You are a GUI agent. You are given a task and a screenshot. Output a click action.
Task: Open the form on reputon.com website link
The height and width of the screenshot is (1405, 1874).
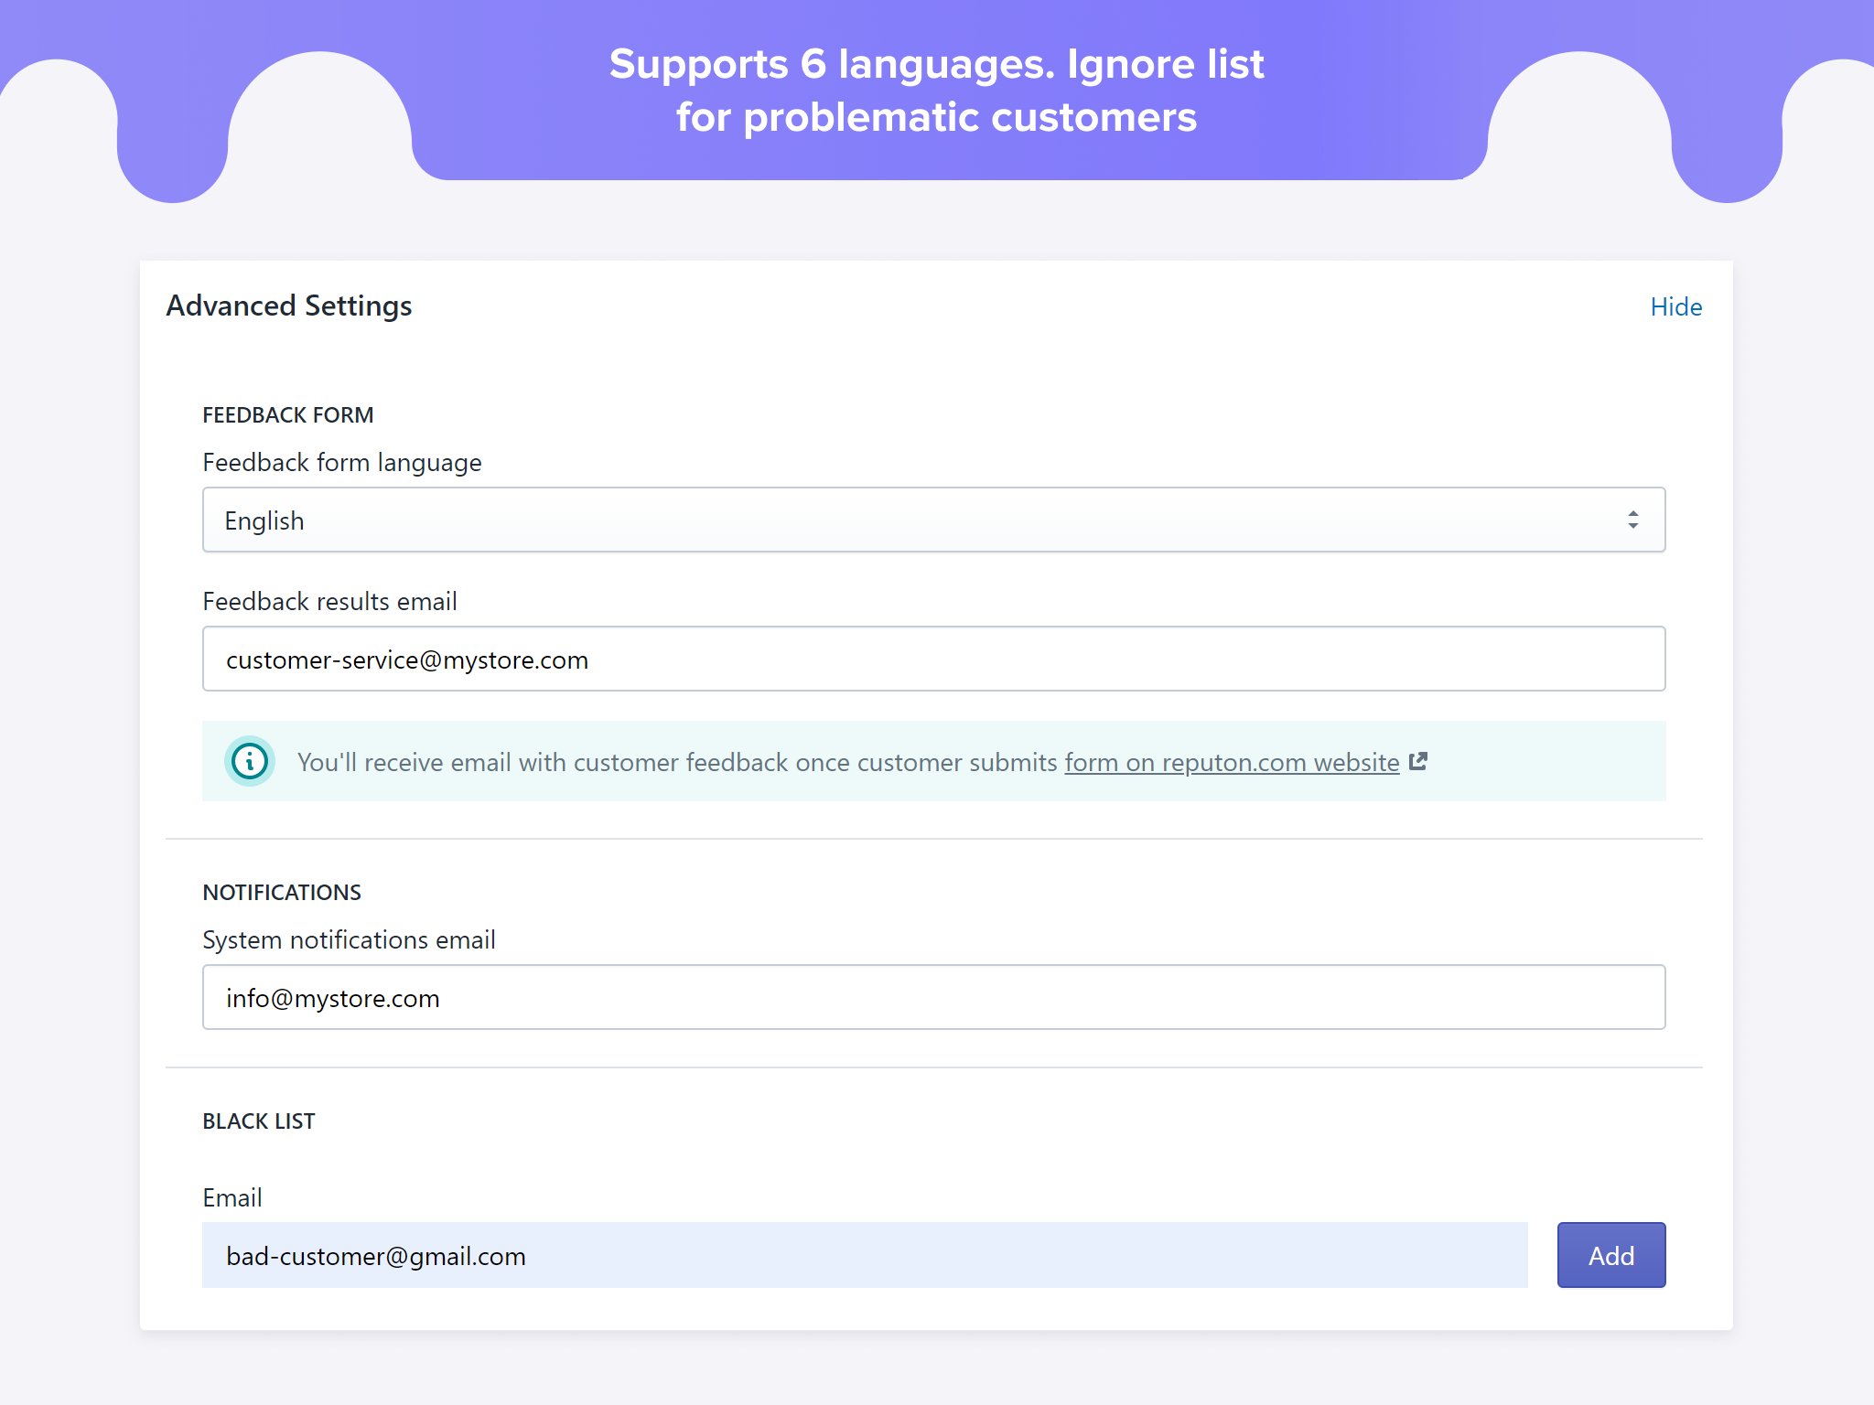click(1232, 763)
